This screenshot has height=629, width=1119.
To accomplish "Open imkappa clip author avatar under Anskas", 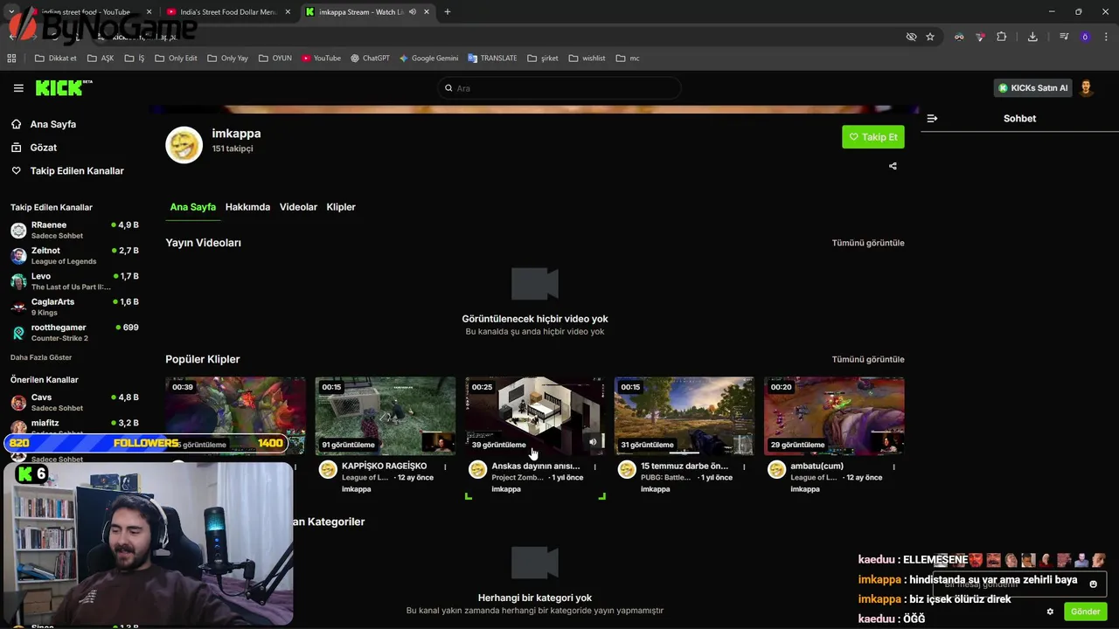I will tap(477, 470).
